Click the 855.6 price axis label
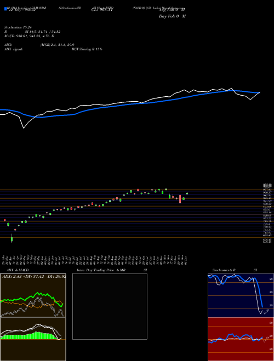Image resolution: width=274 pixels, height=361 pixels. click(267, 209)
